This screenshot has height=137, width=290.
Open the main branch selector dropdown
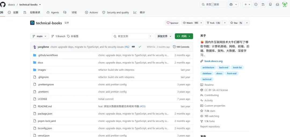click(x=39, y=36)
